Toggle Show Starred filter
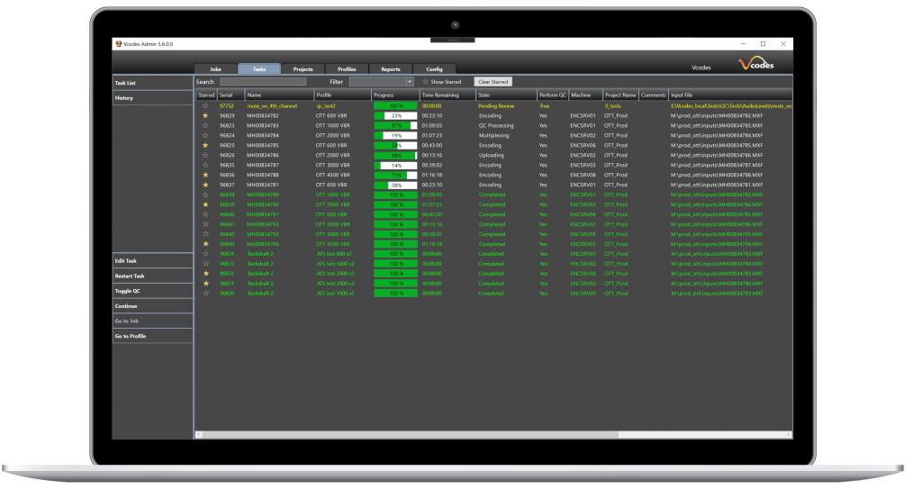The height and width of the screenshot is (489, 922). [441, 82]
